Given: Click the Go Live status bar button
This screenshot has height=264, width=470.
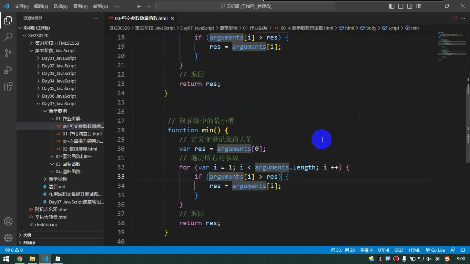Looking at the screenshot, I should tap(435, 250).
